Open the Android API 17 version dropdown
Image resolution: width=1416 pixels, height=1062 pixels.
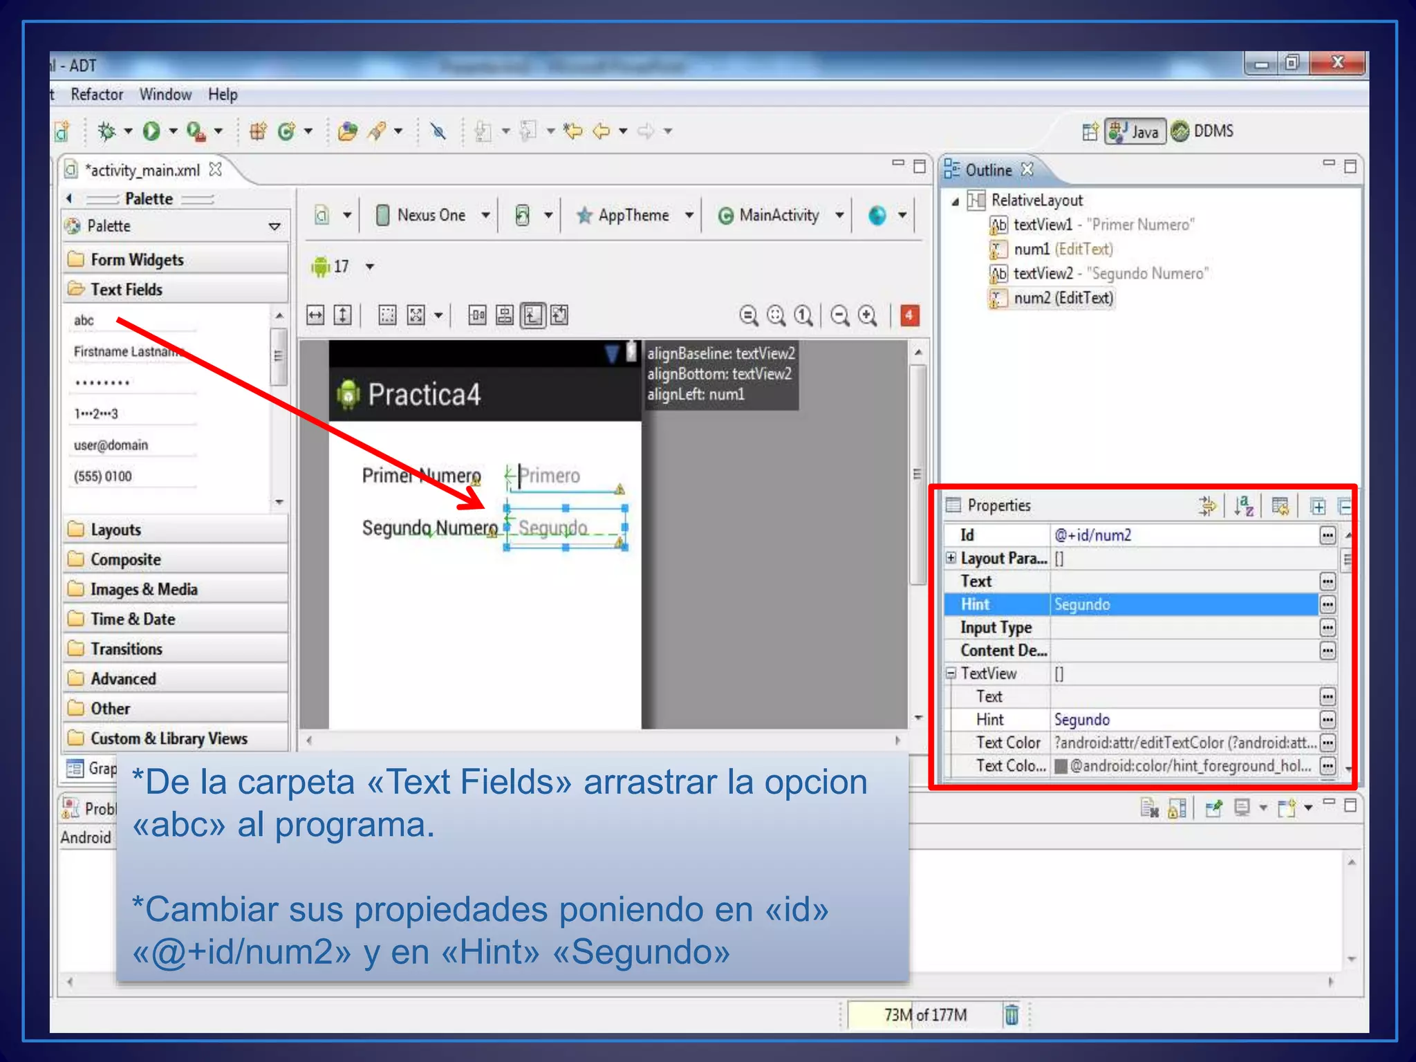click(x=342, y=266)
